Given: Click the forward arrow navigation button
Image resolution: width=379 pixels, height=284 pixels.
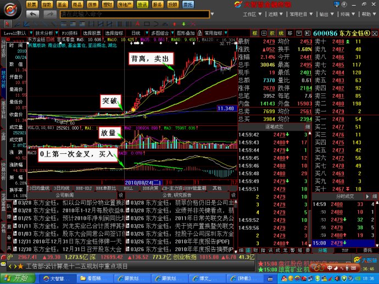Looking at the screenshot, I should 50,14.
